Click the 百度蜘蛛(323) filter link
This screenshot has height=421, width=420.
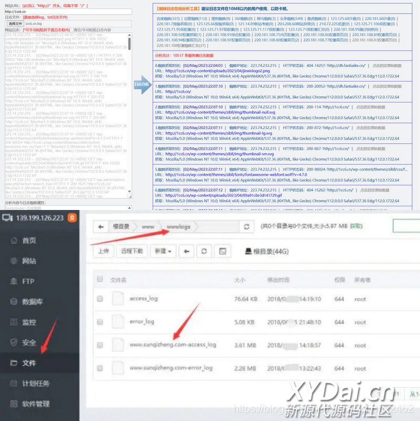pyautogui.click(x=168, y=18)
